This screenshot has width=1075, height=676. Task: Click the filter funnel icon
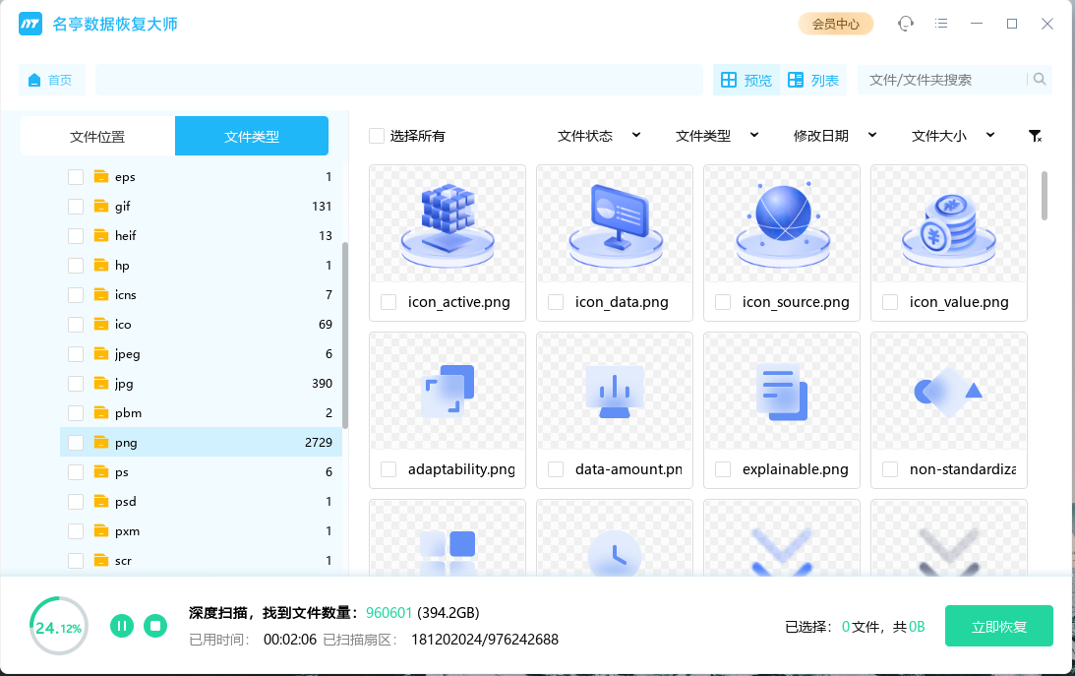click(1035, 136)
